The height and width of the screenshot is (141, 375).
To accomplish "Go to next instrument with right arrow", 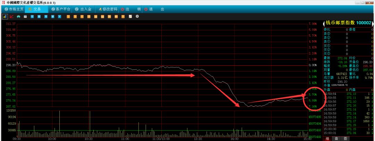I will pos(373,23).
